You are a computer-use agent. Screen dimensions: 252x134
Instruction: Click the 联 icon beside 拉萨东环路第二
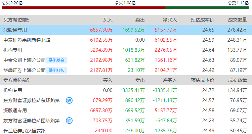[x=69, y=100]
